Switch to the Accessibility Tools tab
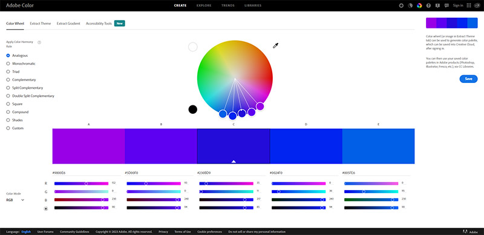The height and width of the screenshot is (235, 484). [x=99, y=24]
